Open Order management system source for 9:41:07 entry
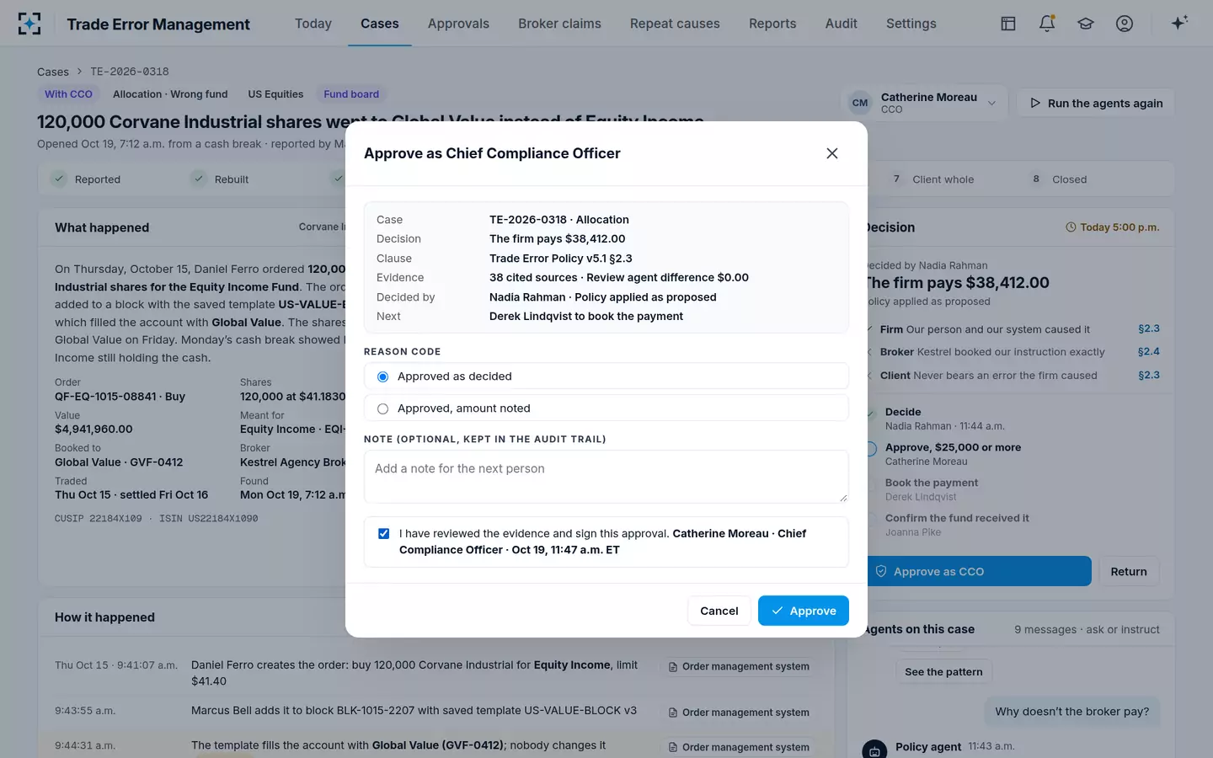Image resolution: width=1213 pixels, height=758 pixels. pos(739,666)
